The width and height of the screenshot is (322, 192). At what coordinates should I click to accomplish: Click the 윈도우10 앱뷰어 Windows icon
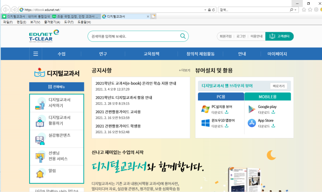coord(205,123)
